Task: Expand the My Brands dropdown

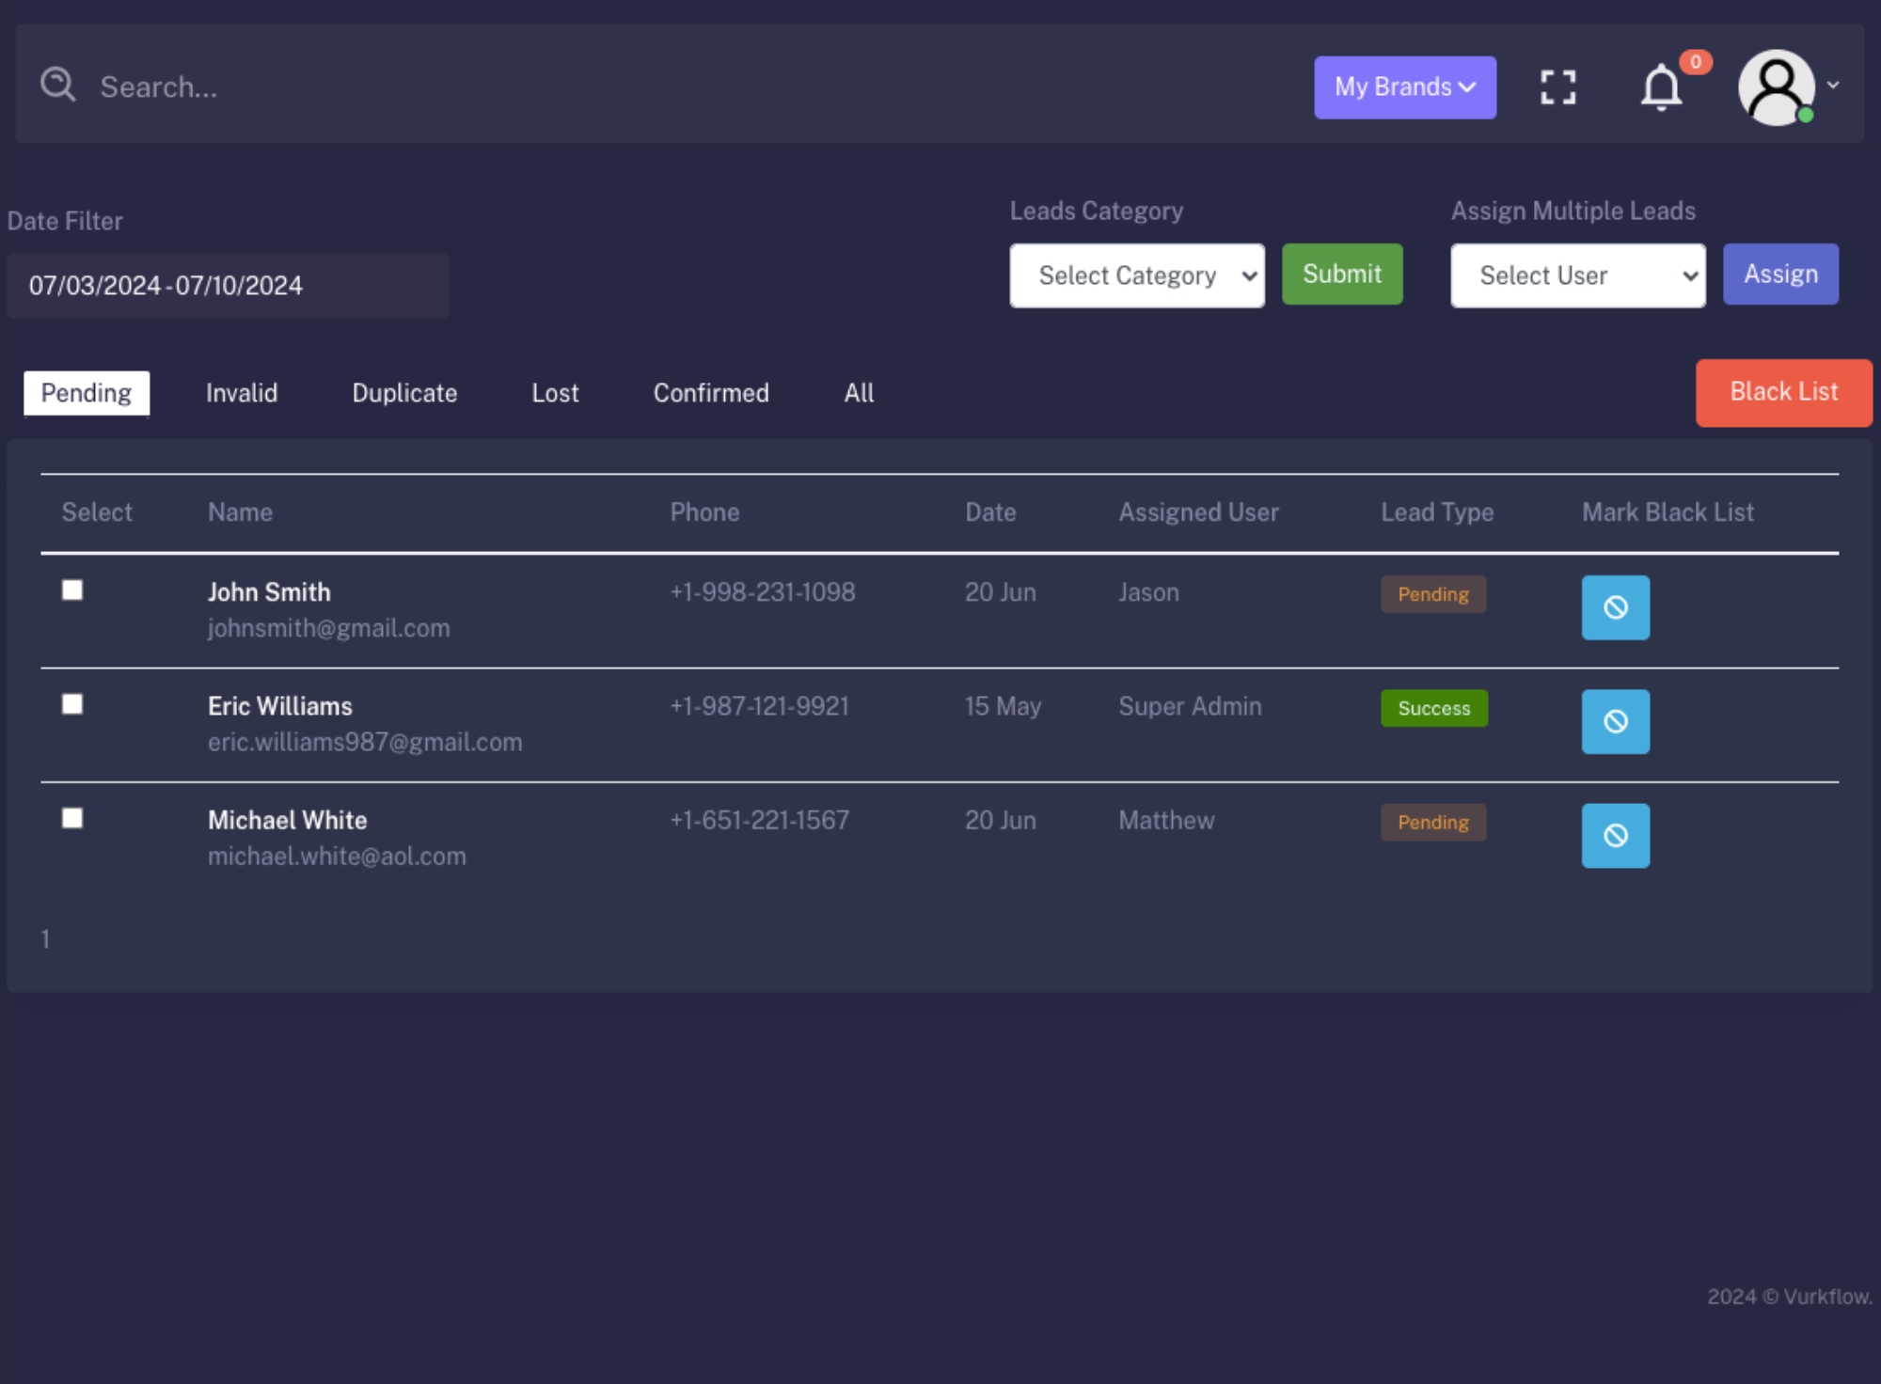Action: (x=1404, y=86)
